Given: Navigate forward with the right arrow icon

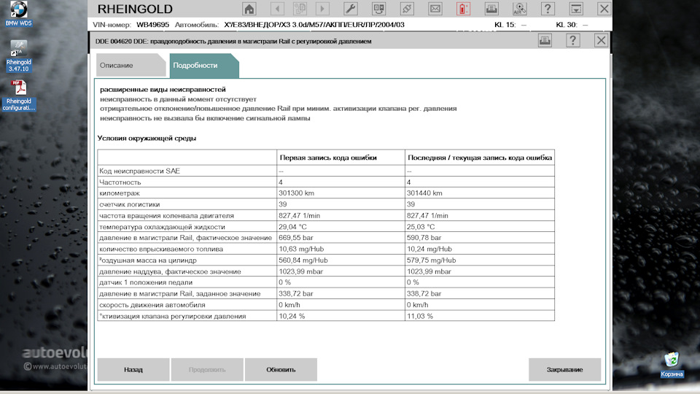Looking at the screenshot, I should (x=322, y=9).
